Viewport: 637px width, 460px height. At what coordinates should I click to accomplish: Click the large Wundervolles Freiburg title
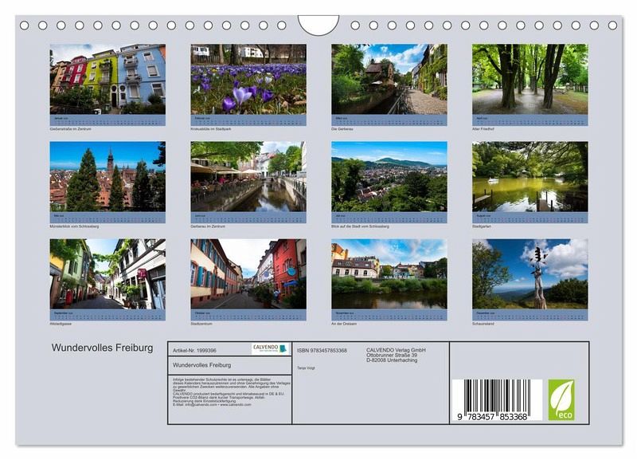coord(103,348)
